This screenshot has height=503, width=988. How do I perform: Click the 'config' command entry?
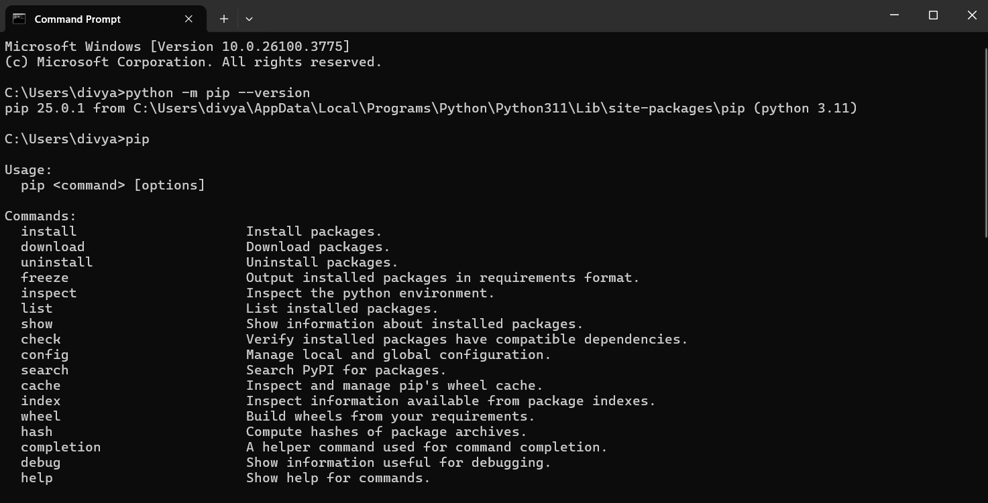click(x=45, y=355)
